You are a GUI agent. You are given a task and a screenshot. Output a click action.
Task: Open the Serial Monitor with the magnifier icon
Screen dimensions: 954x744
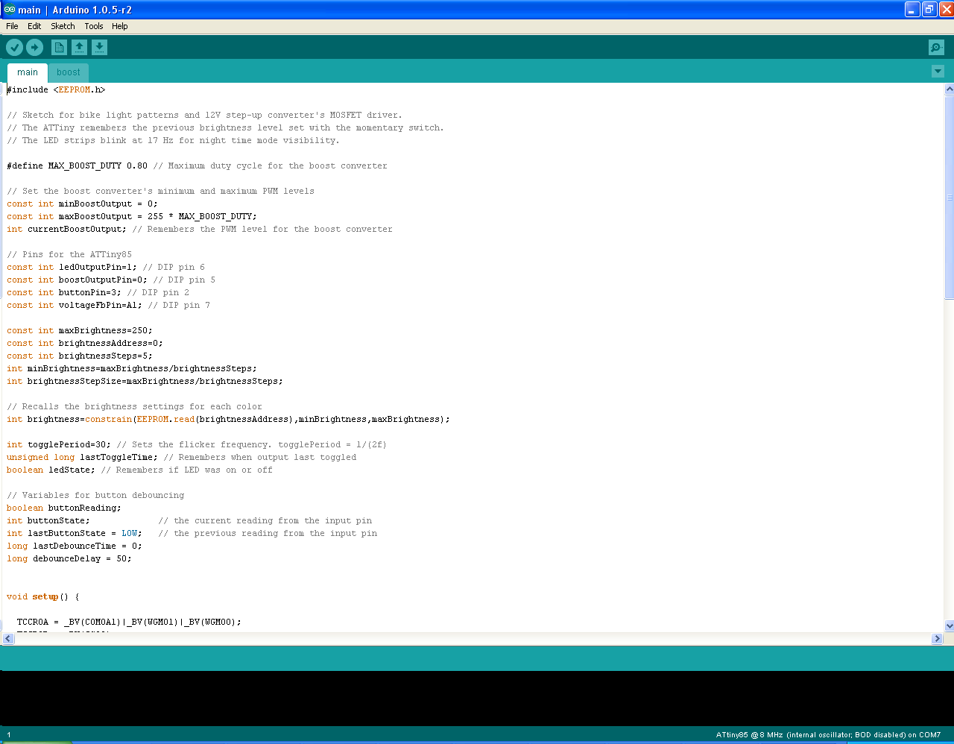[x=936, y=47]
